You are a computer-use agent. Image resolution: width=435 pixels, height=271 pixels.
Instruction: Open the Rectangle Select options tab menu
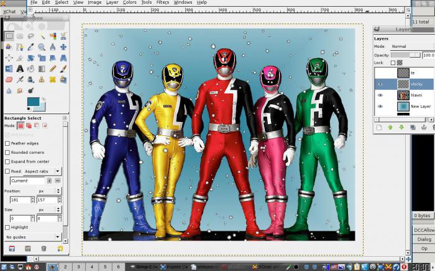65,118
